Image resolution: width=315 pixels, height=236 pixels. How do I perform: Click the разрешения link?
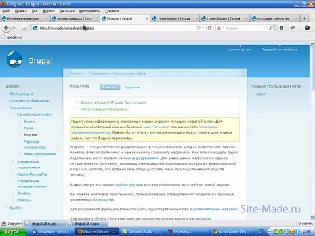pos(147,158)
